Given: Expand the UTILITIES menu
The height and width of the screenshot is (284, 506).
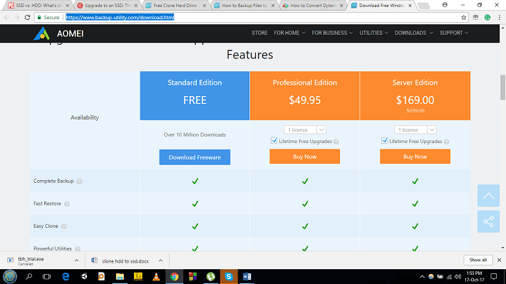Looking at the screenshot, I should pyautogui.click(x=373, y=33).
